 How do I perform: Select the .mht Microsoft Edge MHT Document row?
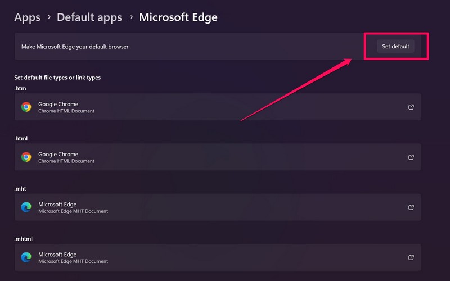(x=217, y=207)
